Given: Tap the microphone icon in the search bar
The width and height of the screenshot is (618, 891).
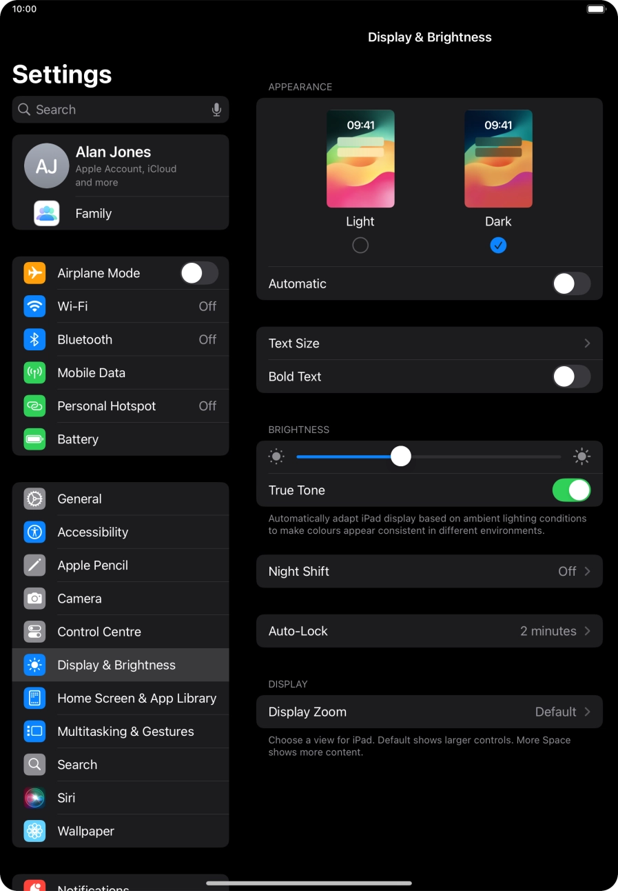Looking at the screenshot, I should point(216,110).
